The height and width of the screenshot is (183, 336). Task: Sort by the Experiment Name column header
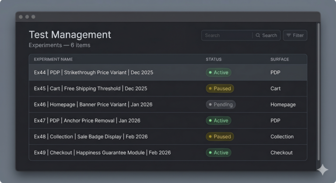(53, 59)
